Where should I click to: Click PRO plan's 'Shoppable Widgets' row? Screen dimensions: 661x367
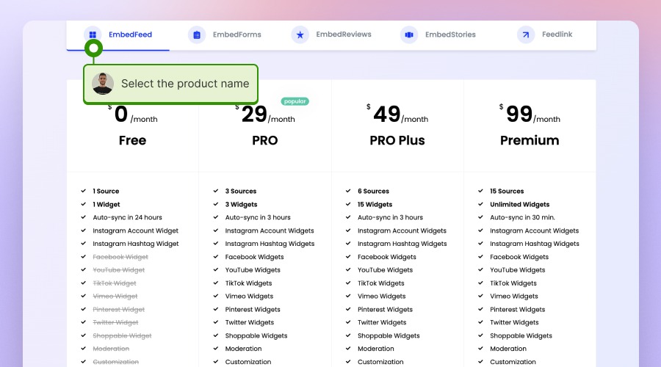(250, 335)
